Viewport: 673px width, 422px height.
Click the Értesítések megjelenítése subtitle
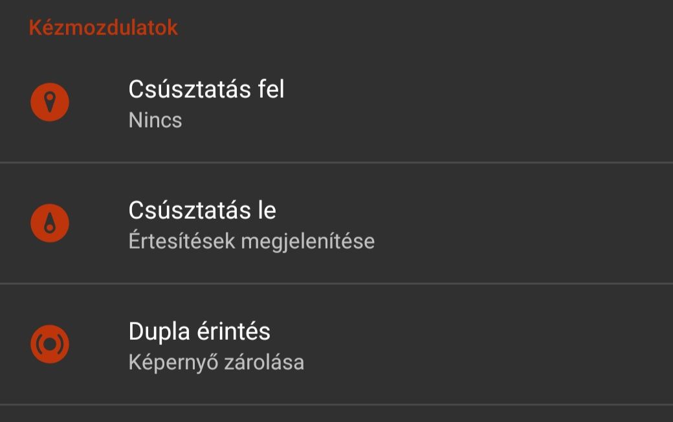pos(252,241)
